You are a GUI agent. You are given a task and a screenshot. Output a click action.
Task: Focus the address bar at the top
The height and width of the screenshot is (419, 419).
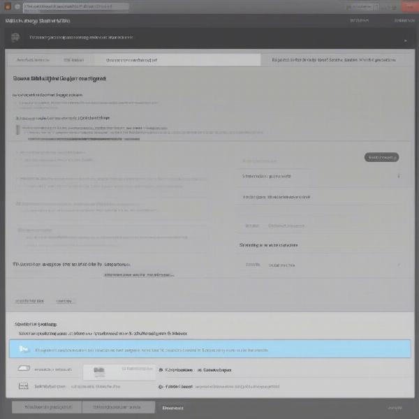pyautogui.click(x=76, y=7)
